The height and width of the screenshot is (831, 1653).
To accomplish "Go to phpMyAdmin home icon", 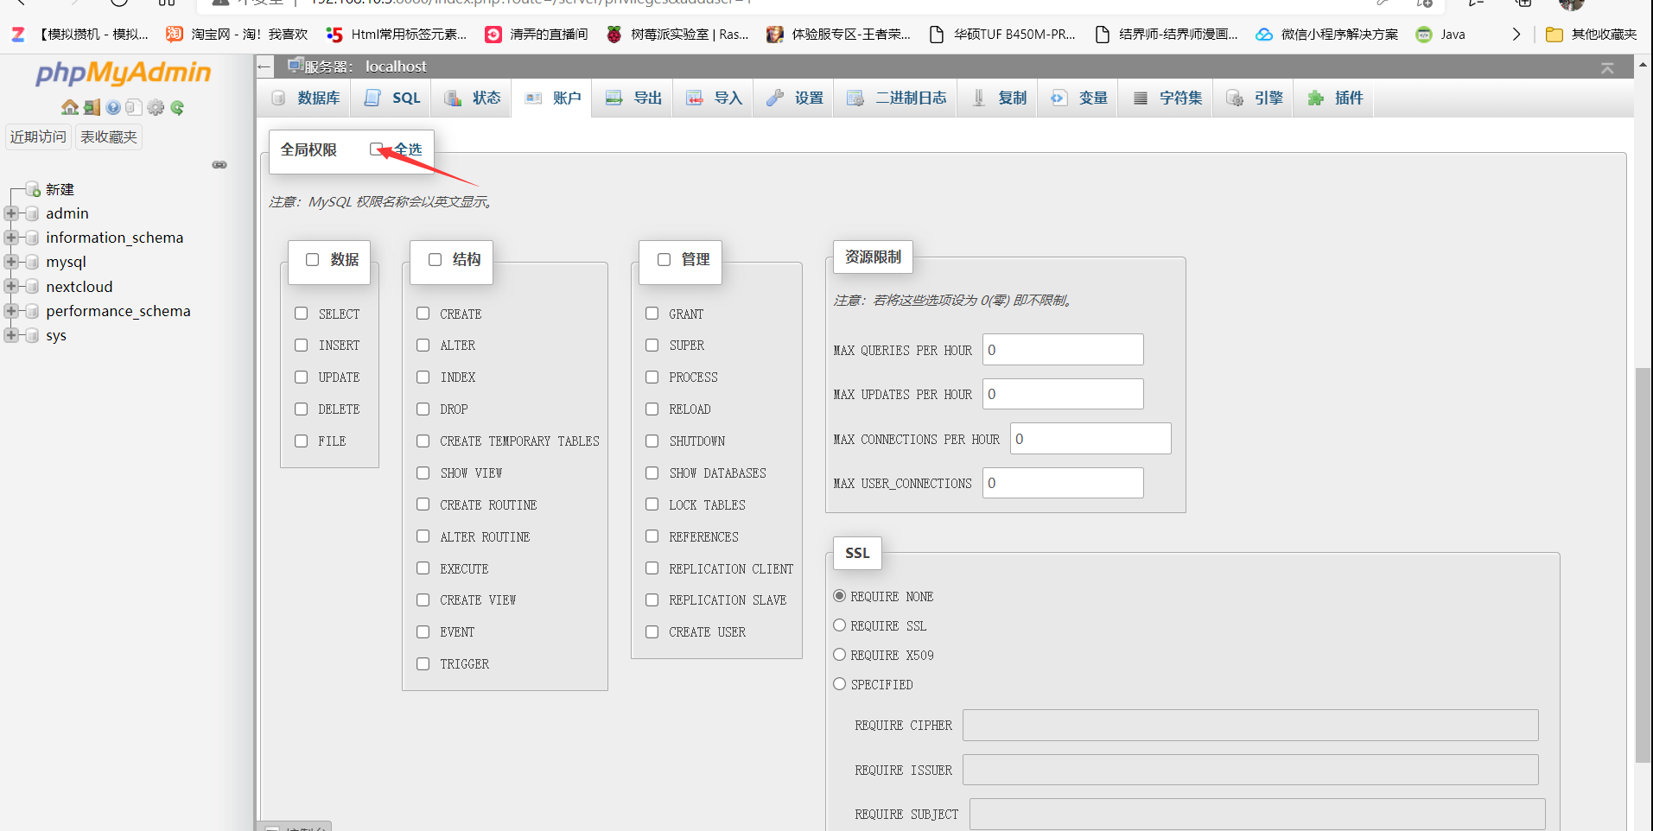I will (70, 107).
